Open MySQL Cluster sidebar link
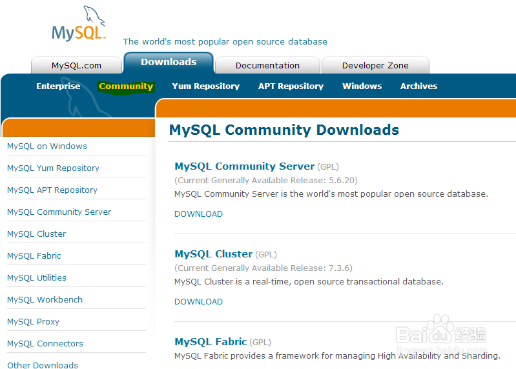The image size is (516, 369). [x=37, y=234]
